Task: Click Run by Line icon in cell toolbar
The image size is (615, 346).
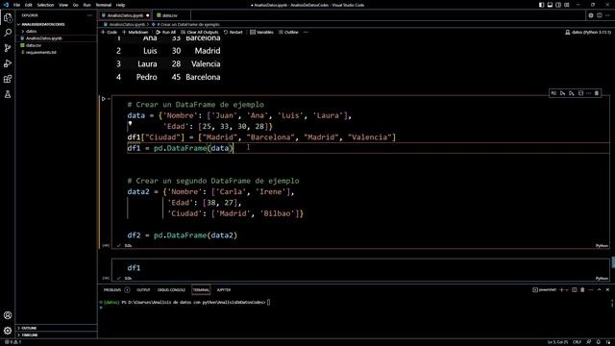Action: pos(553,93)
